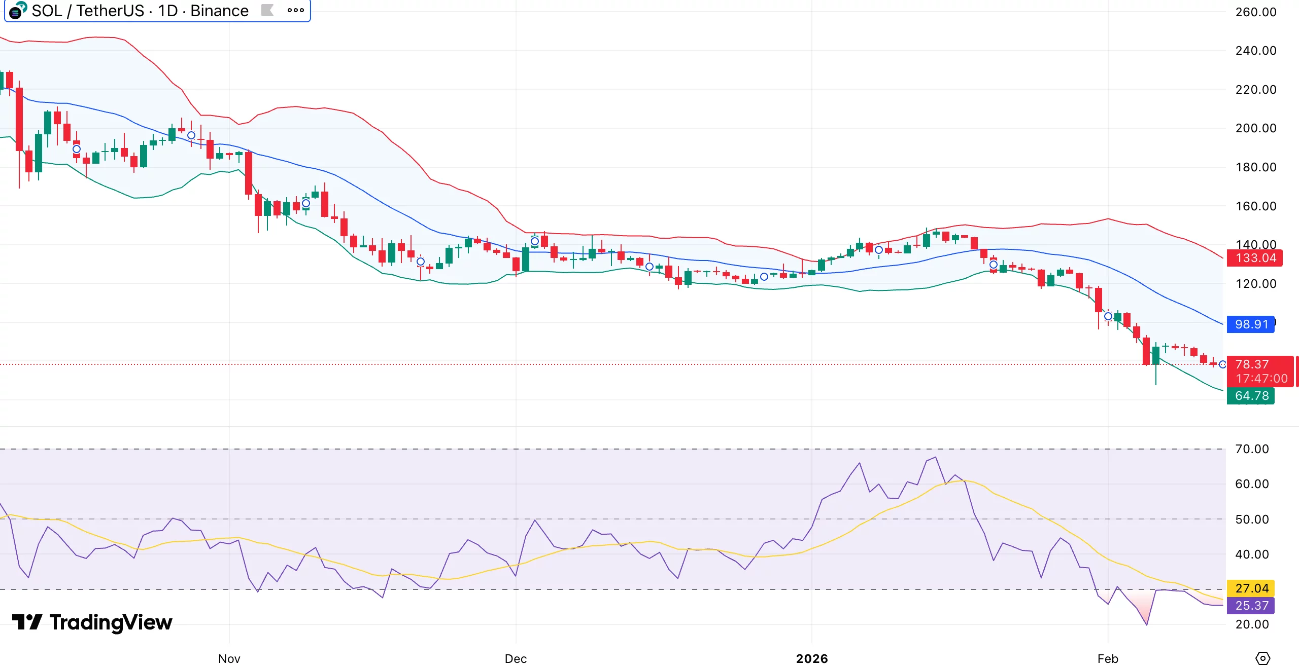Click the 2026 label on the time axis
Image resolution: width=1299 pixels, height=669 pixels.
(x=812, y=659)
